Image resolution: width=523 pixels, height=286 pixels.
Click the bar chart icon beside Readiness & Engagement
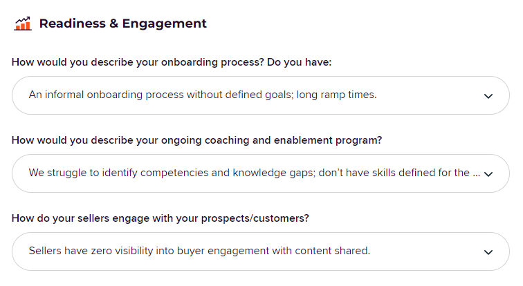click(23, 23)
